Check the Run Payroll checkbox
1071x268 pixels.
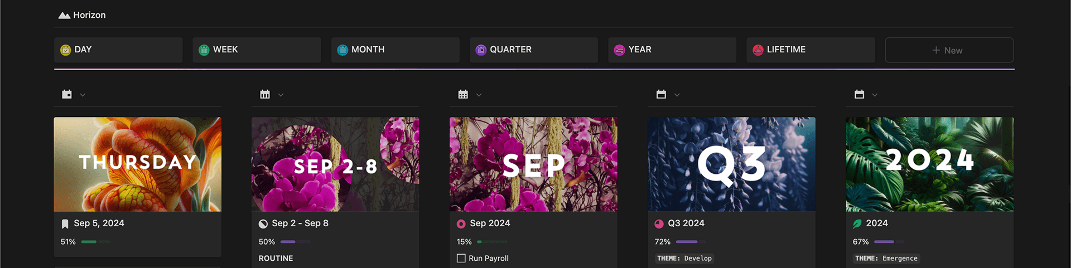tap(461, 259)
